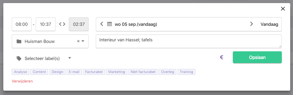Go to previous day with left chevron
The width and height of the screenshot is (293, 95).
[x=102, y=24]
